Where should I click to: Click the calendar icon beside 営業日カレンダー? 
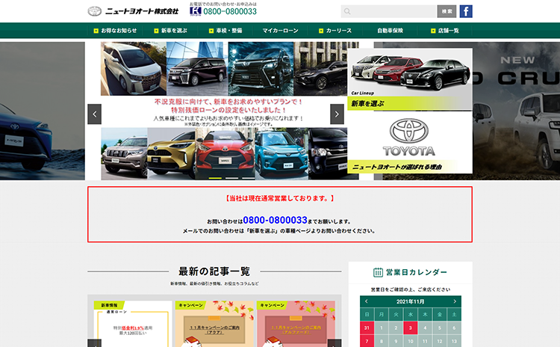pos(378,272)
